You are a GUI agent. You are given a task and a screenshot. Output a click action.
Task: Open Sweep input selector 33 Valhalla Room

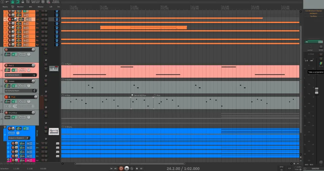(x=21, y=90)
